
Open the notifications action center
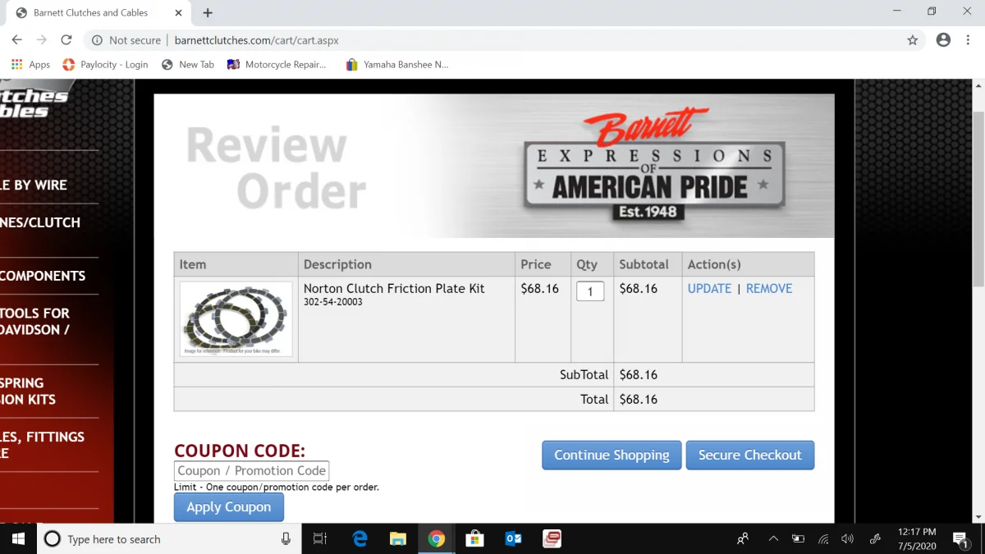960,538
